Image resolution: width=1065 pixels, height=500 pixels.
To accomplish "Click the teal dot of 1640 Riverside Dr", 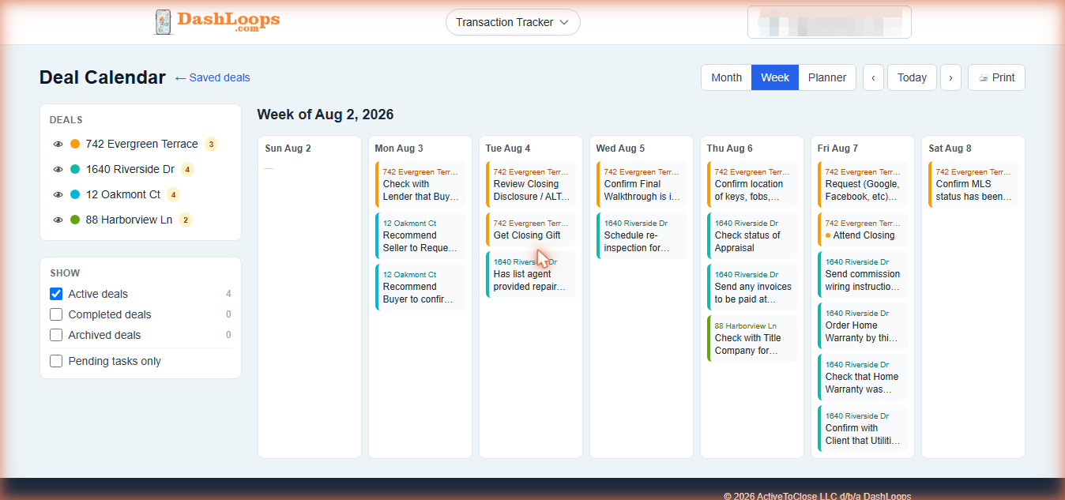I will (x=75, y=169).
